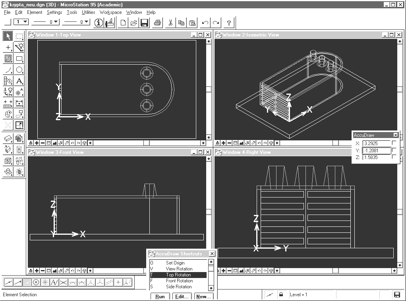Image resolution: width=406 pixels, height=301 pixels.
Task: Select the Measure distance tool
Action: [8, 104]
